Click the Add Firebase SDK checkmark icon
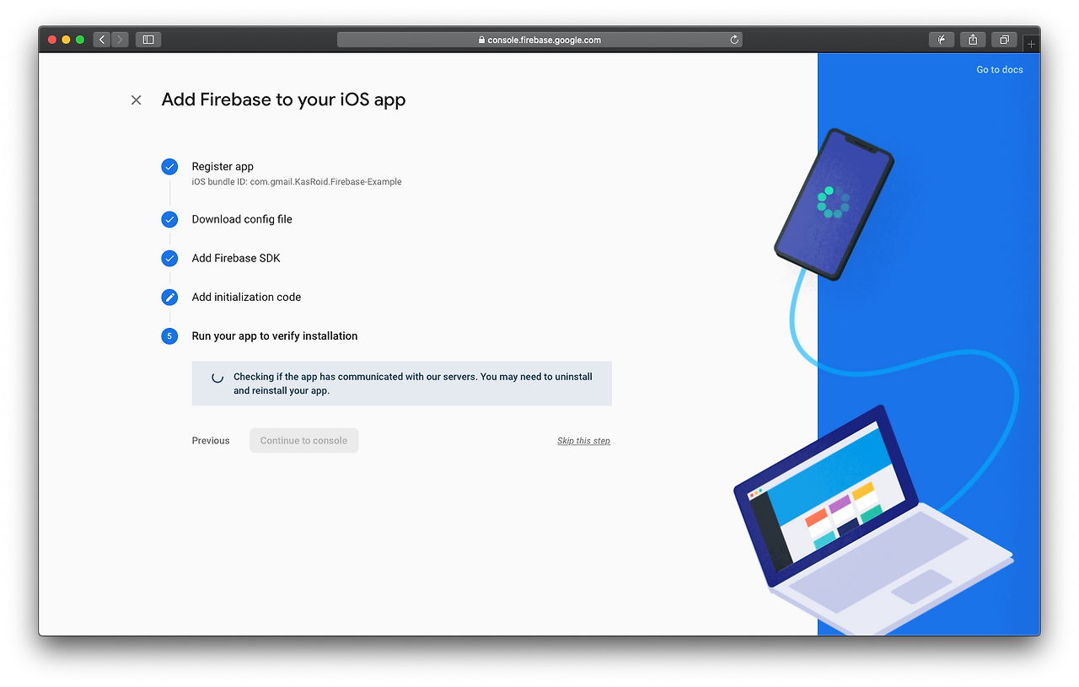1079x687 pixels. 169,258
